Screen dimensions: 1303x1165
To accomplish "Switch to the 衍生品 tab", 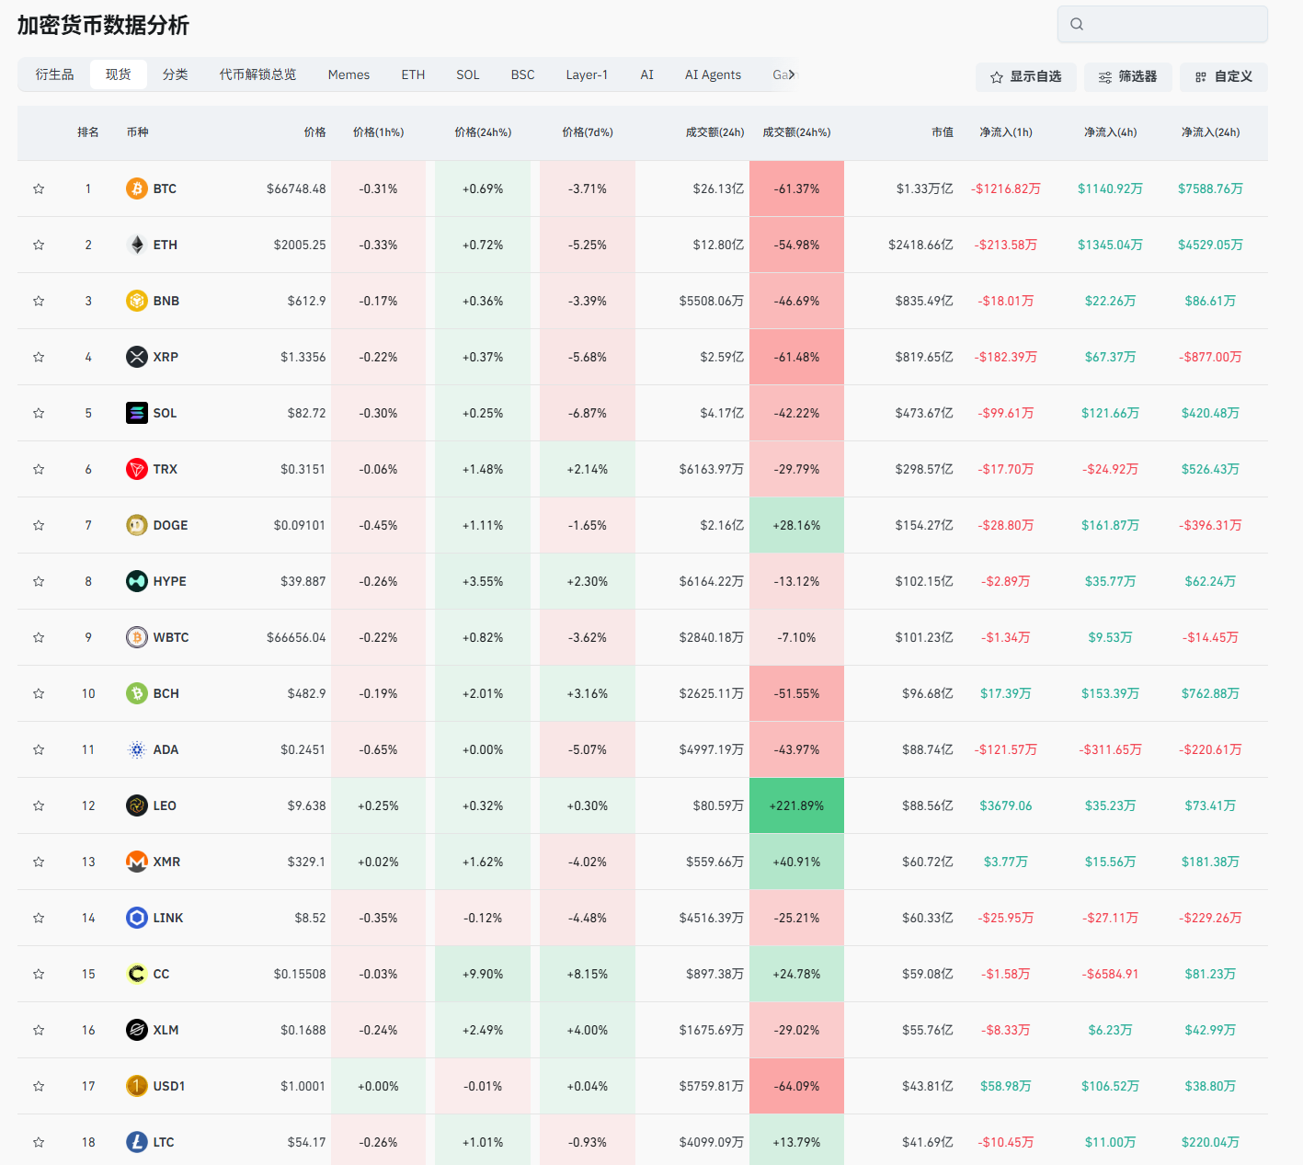I will click(x=54, y=74).
